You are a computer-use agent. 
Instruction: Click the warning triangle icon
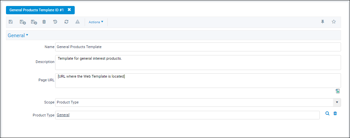pyautogui.click(x=77, y=22)
